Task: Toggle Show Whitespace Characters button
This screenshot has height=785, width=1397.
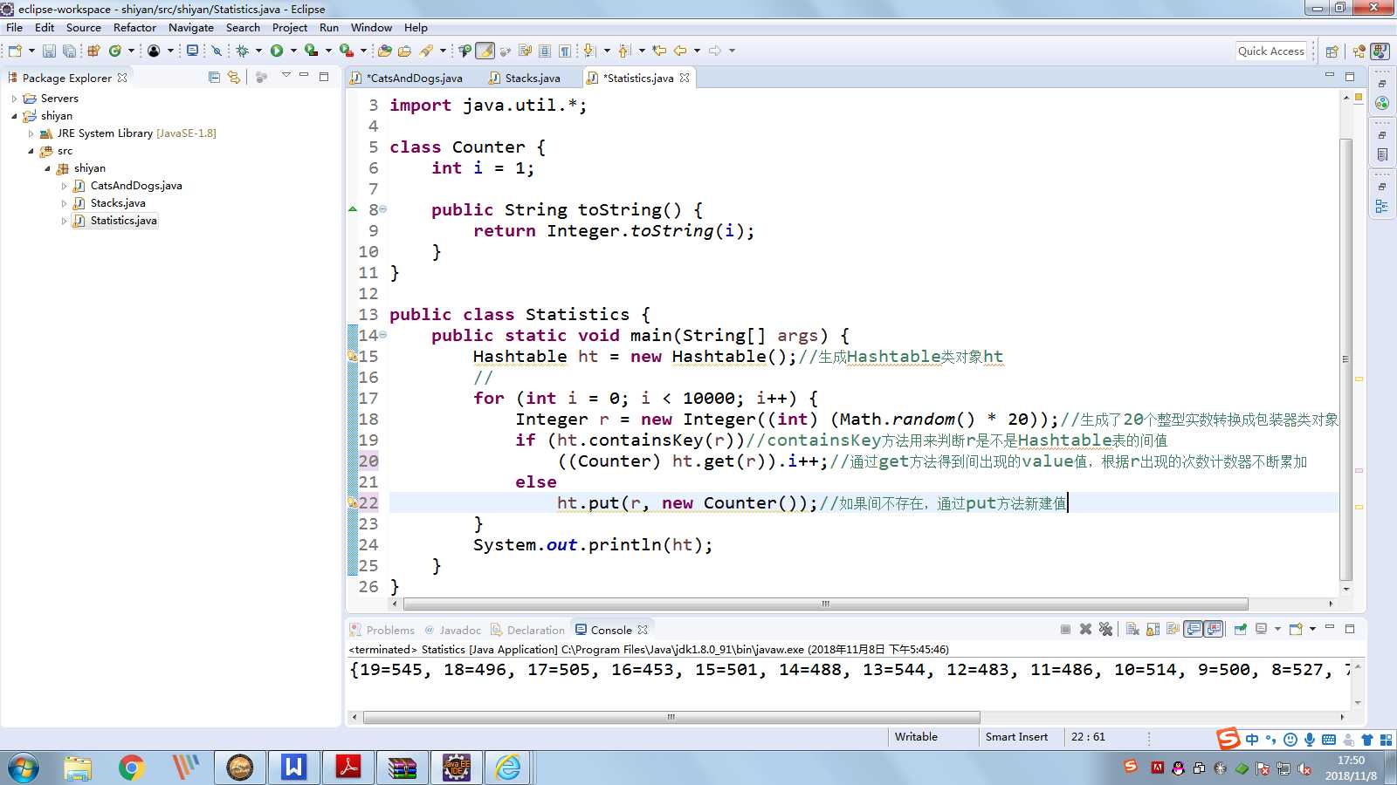Action: [x=565, y=51]
